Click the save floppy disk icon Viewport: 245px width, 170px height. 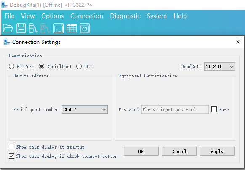[21, 28]
